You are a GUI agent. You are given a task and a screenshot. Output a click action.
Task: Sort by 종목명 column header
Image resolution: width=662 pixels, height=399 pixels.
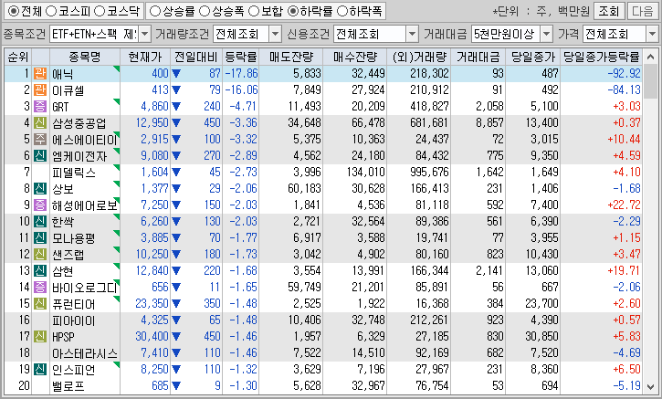pos(85,57)
